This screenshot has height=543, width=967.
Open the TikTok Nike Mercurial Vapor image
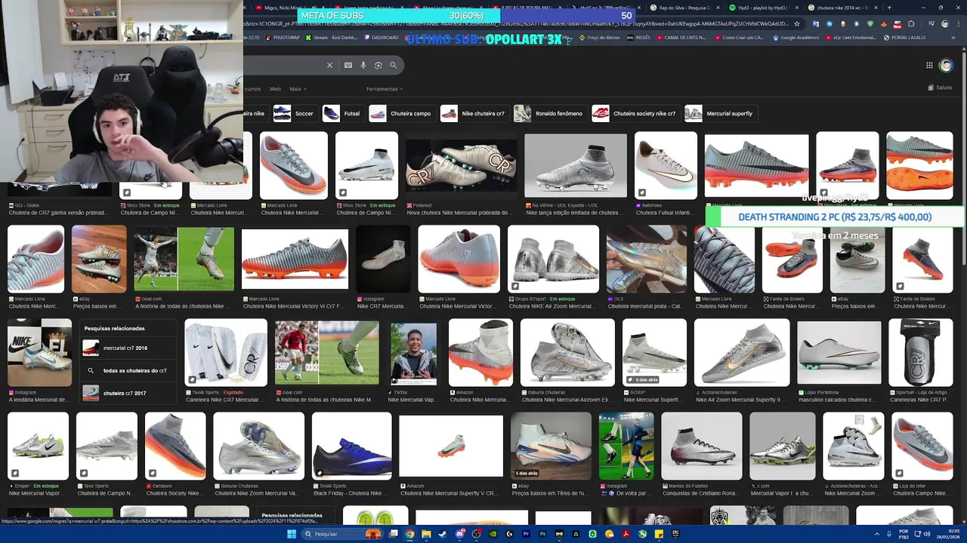pyautogui.click(x=413, y=353)
